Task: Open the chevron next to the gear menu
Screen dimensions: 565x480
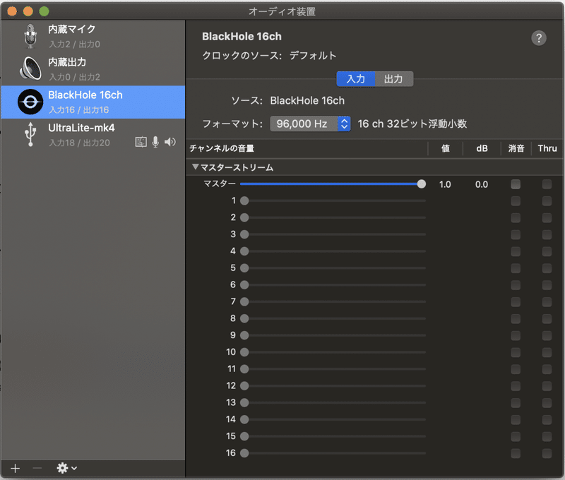Action: pos(75,467)
